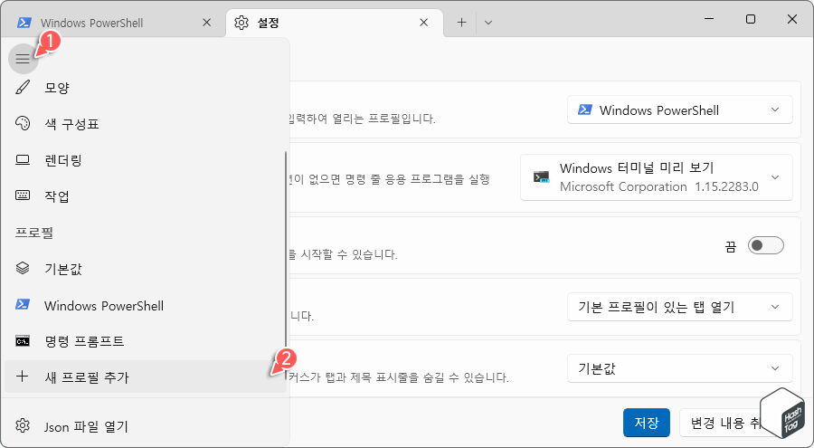The height and width of the screenshot is (448, 814).
Task: Click PowerShell icon in sidebar profile list
Action: coord(23,305)
